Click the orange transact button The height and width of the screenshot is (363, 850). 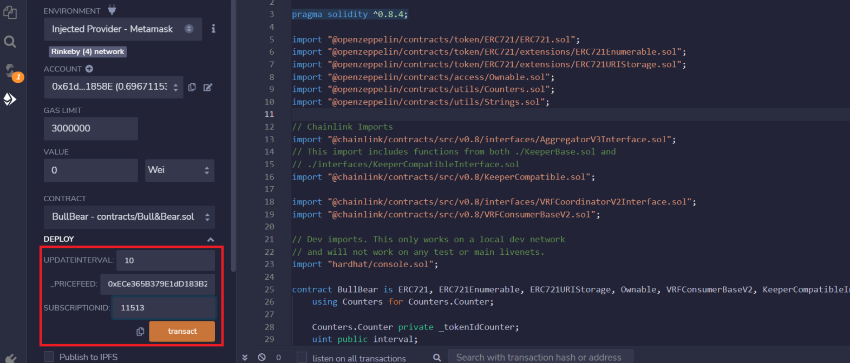182,332
